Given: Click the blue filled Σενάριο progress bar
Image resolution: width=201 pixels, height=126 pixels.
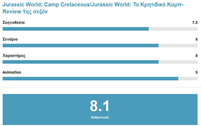Looking at the screenshot, I should click(x=80, y=46).
